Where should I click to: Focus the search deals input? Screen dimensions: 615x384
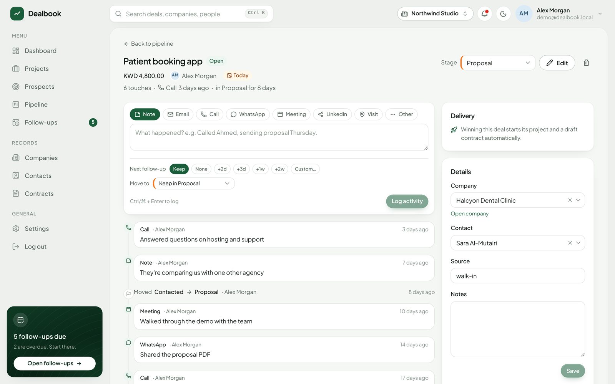pyautogui.click(x=191, y=14)
